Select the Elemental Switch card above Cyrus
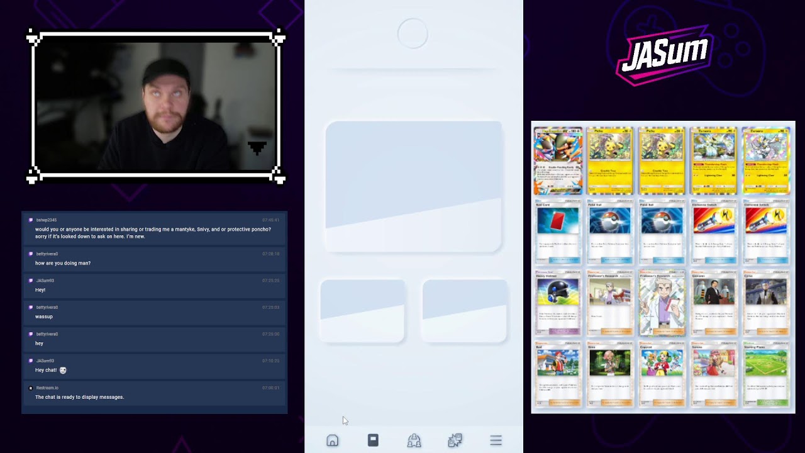The image size is (805, 453). [x=766, y=232]
